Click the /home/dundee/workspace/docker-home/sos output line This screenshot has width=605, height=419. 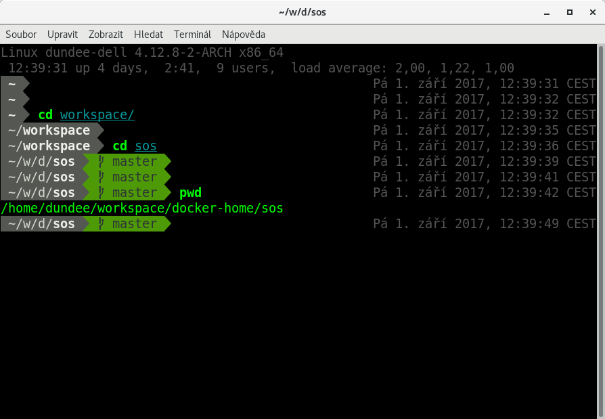(142, 208)
